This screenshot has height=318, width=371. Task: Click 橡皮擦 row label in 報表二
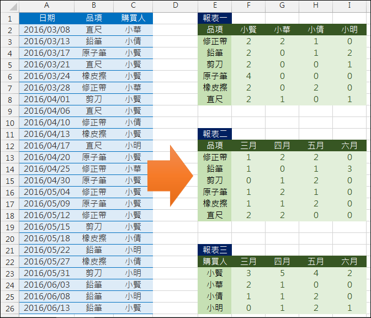coord(215,204)
